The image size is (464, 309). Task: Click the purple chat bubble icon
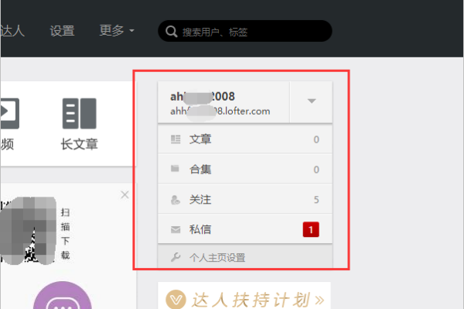[63, 297]
